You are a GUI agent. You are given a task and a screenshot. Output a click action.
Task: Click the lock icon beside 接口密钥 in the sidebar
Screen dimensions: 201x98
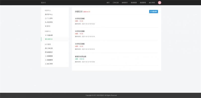(46, 64)
